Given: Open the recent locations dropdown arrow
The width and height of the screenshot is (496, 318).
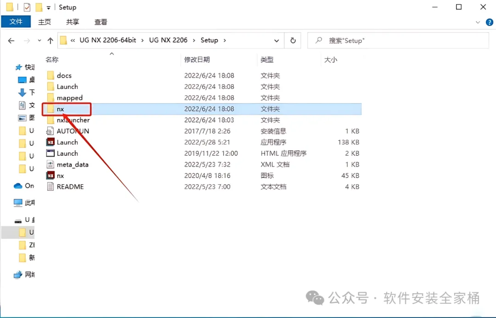Looking at the screenshot, I should (x=39, y=40).
